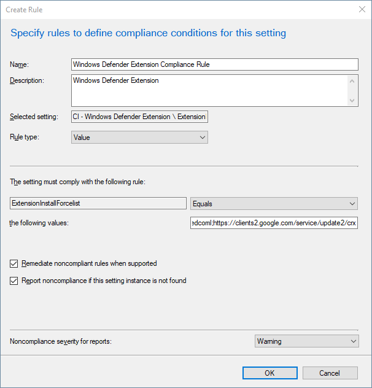
Task: Click inside the Description text area
Action: (x=209, y=91)
